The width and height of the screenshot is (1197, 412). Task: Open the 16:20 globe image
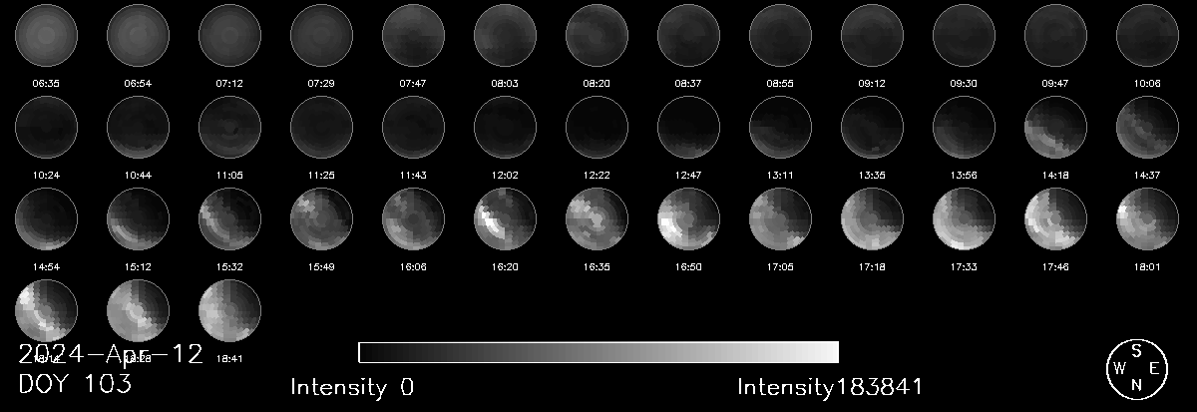point(505,217)
